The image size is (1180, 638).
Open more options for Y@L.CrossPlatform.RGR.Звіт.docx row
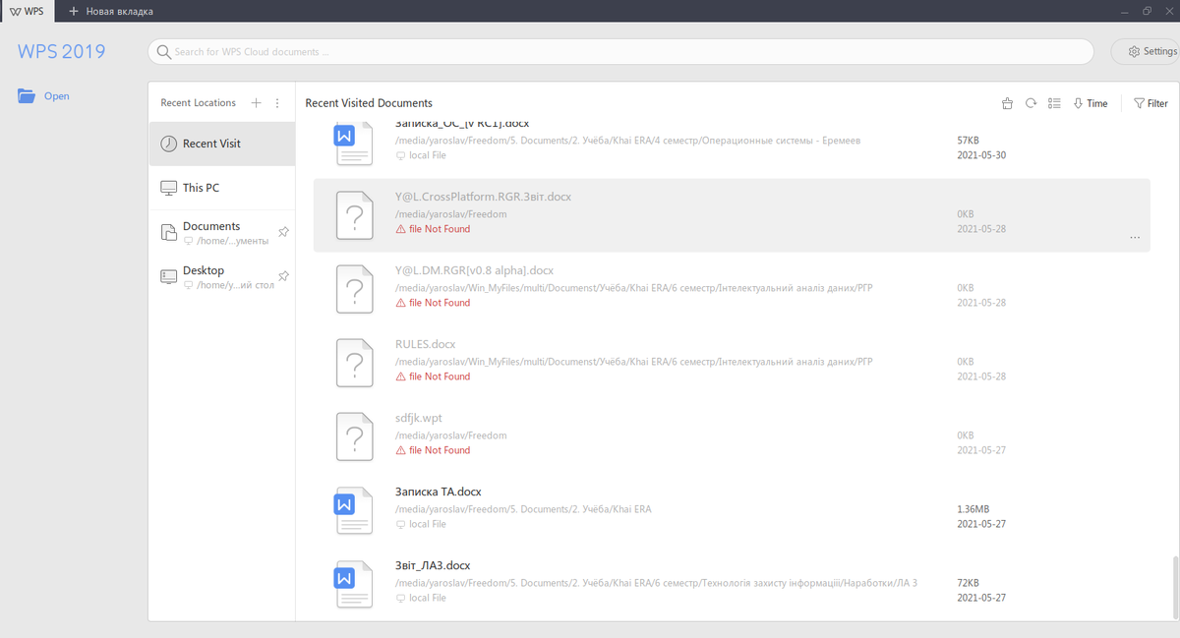1135,238
